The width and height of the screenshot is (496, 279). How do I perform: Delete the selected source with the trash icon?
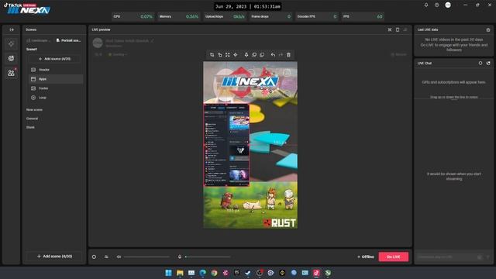288,55
